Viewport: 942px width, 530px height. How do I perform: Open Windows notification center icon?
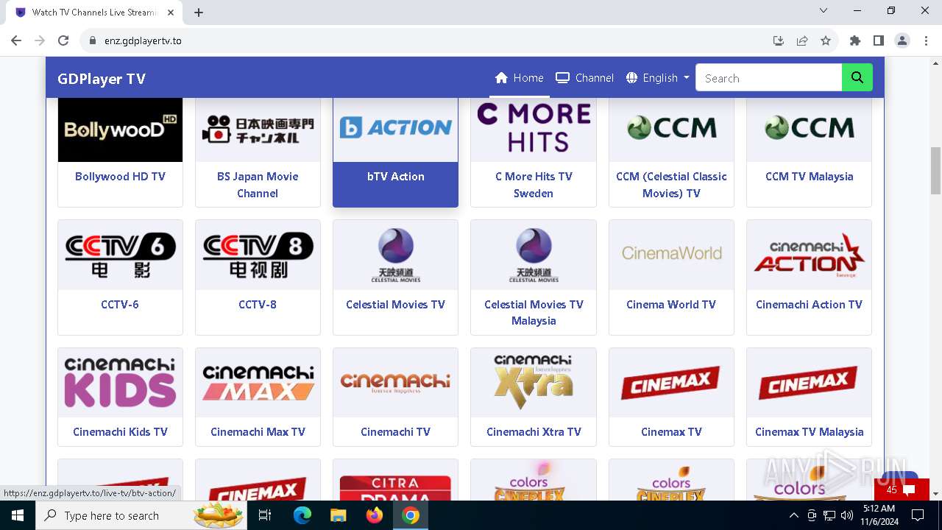point(916,515)
